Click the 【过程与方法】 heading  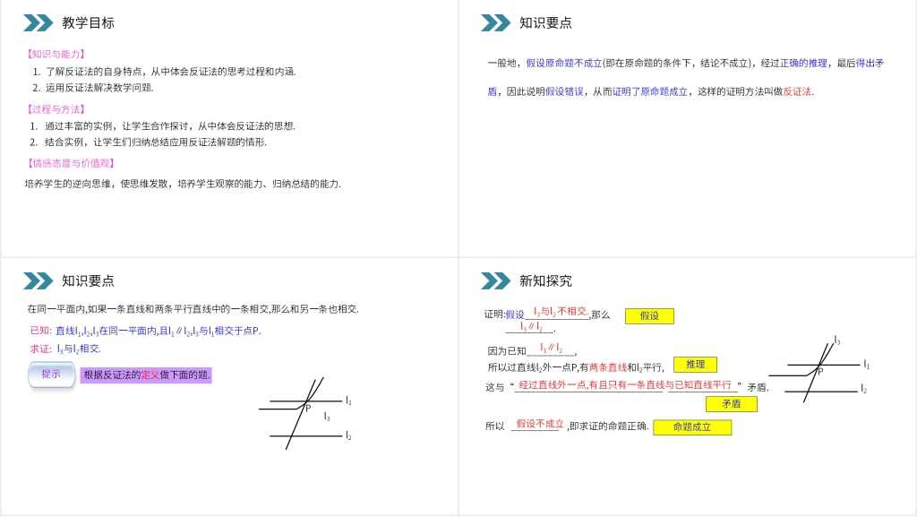click(x=56, y=108)
